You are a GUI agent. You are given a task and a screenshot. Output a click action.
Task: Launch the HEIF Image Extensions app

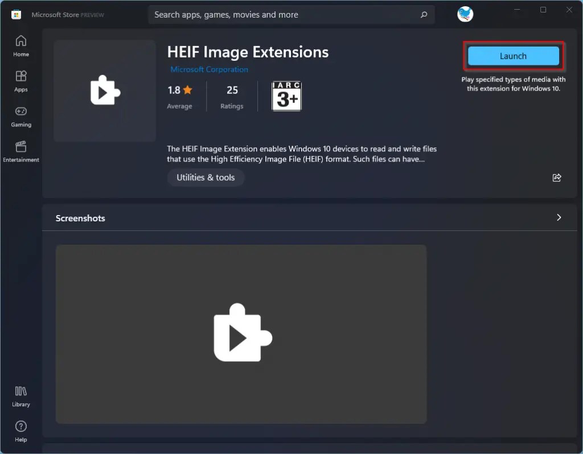(x=512, y=56)
